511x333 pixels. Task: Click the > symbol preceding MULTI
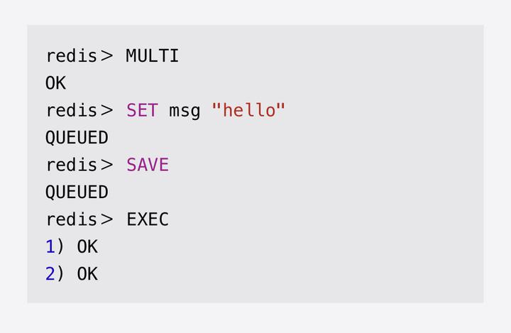tap(106, 56)
